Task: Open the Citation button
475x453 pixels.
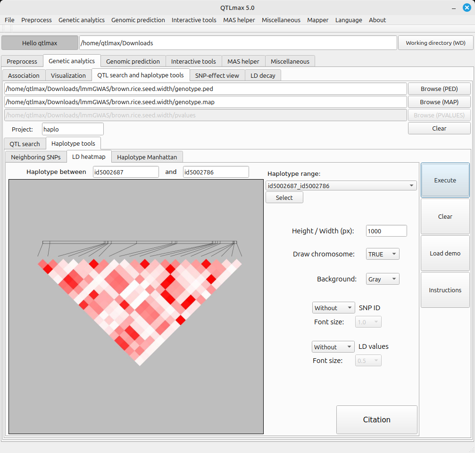Action: pyautogui.click(x=376, y=420)
